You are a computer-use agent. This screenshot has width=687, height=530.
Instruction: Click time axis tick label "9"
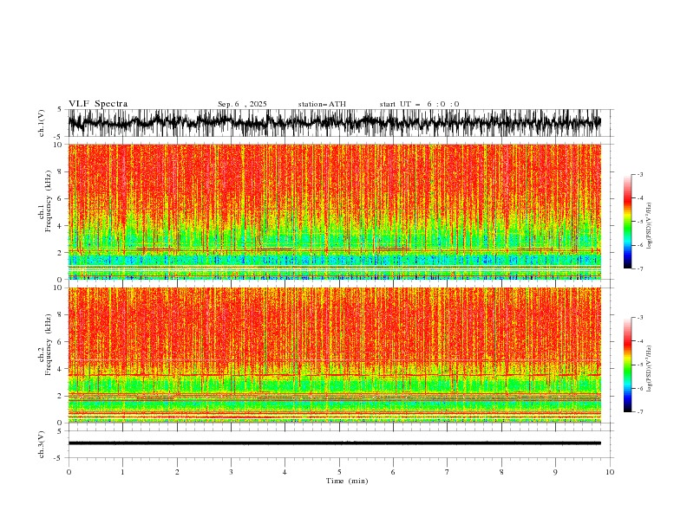[x=555, y=472]
